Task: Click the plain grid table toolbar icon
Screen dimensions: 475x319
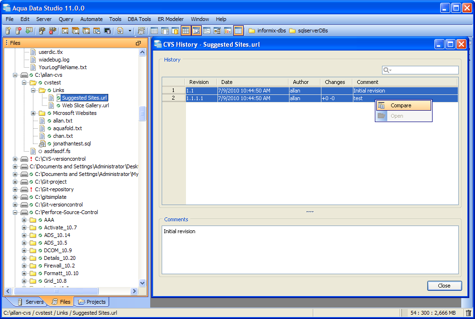Action: click(x=154, y=31)
